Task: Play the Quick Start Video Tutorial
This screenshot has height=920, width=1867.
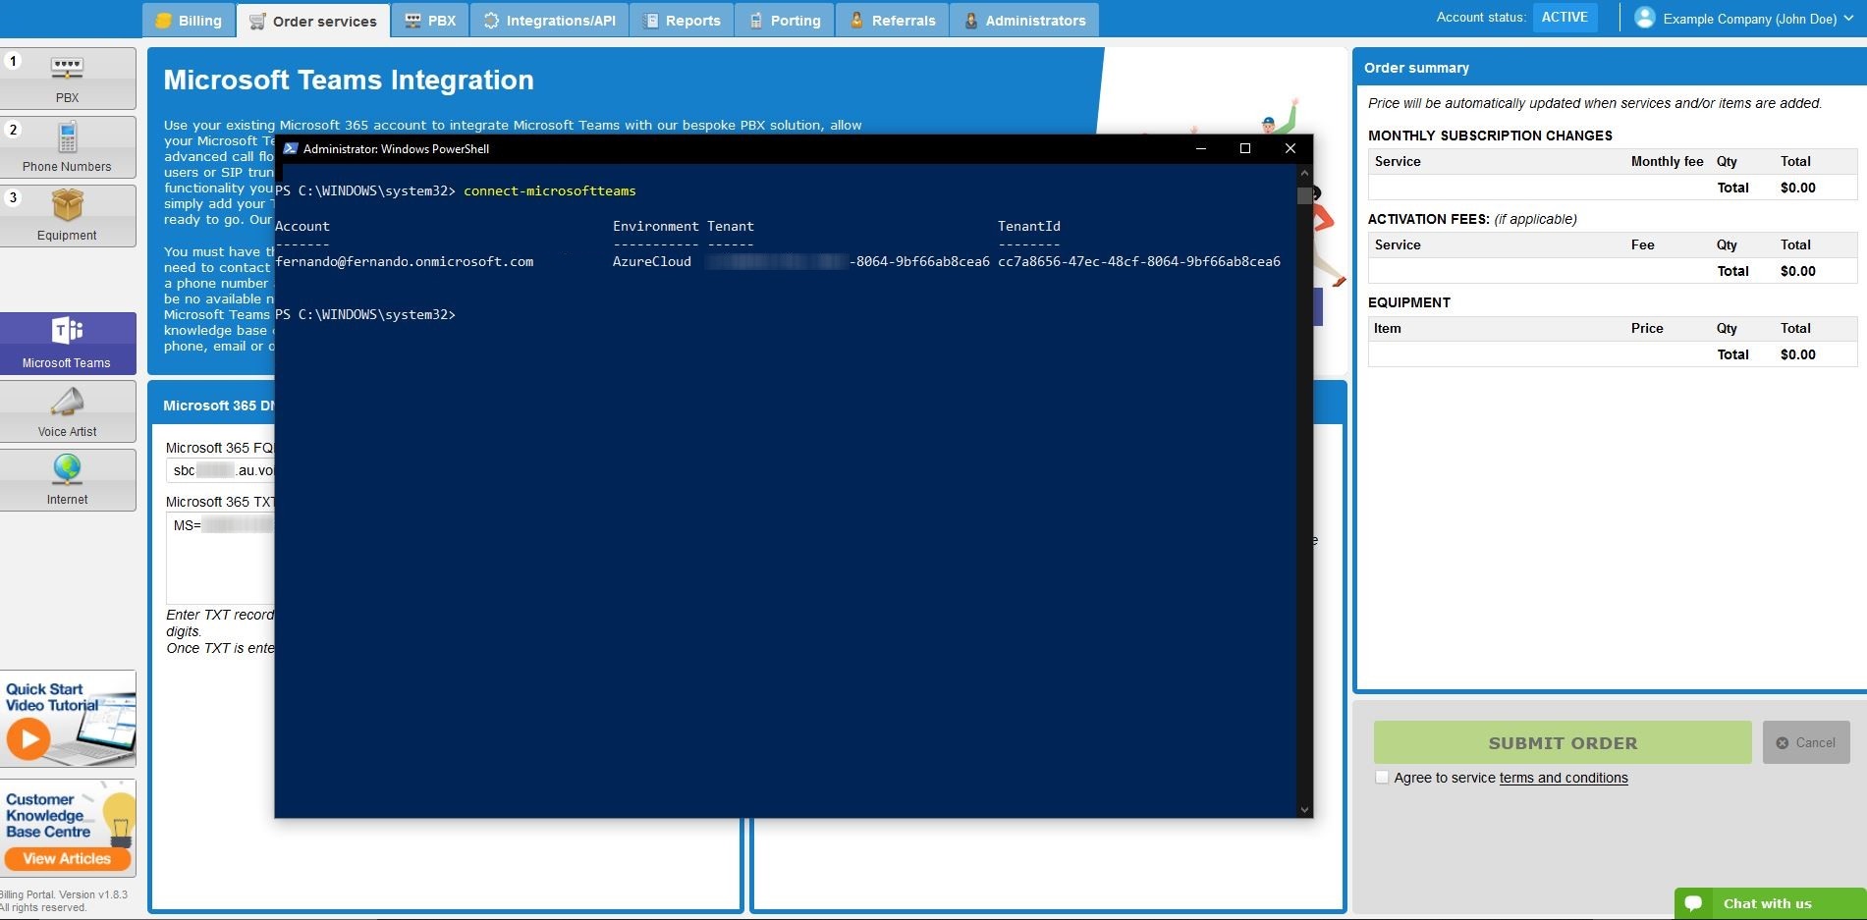Action: point(28,738)
